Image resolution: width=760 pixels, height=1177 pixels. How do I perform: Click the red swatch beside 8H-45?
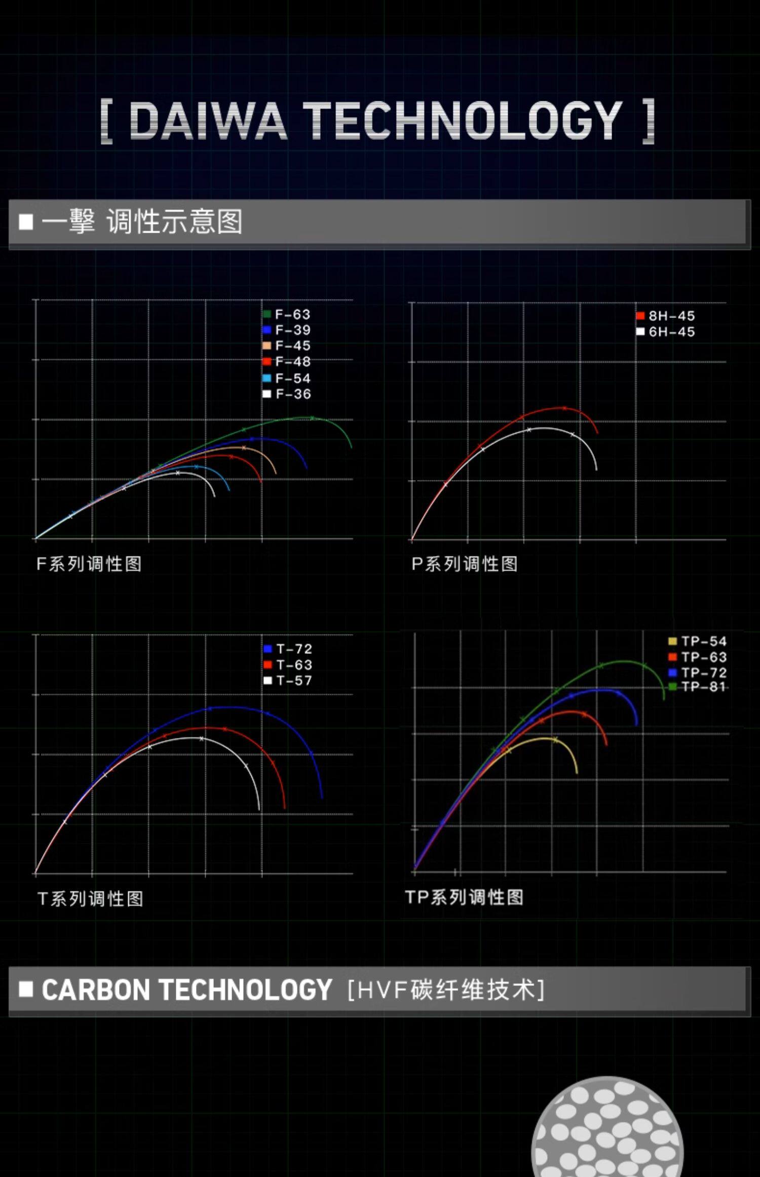coord(640,316)
